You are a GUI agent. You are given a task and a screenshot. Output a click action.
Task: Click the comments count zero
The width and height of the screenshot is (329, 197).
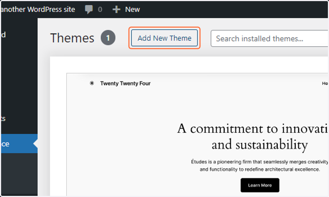click(x=100, y=10)
